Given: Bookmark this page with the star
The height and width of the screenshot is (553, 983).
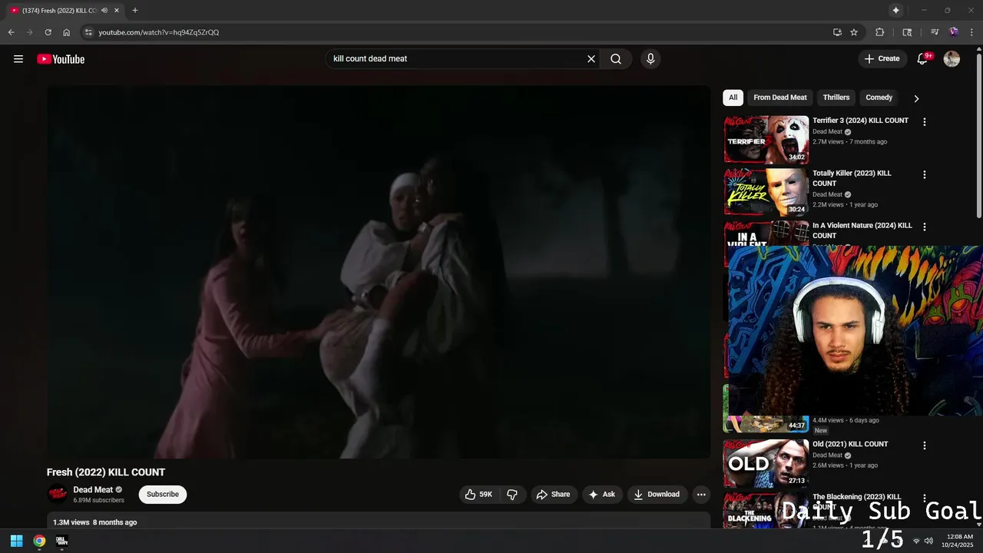Looking at the screenshot, I should point(854,32).
